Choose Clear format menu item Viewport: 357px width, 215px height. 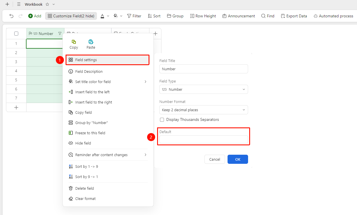click(108, 199)
